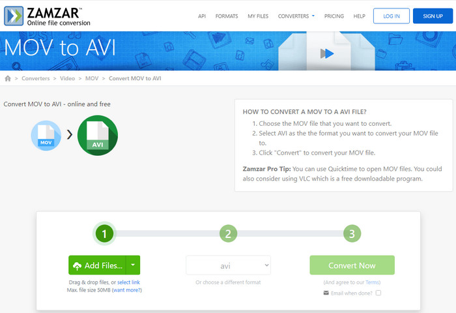Image resolution: width=456 pixels, height=313 pixels.
Task: Open the Pricing page
Action: coord(334,16)
